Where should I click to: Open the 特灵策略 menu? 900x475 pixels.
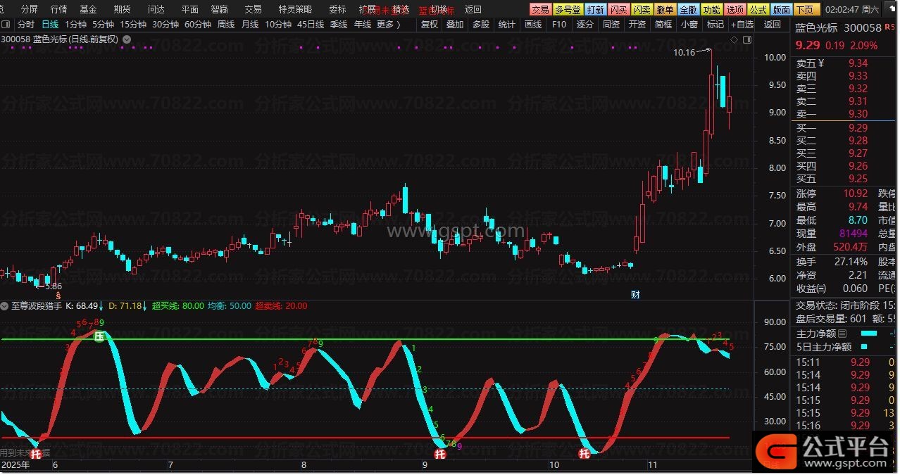click(296, 9)
